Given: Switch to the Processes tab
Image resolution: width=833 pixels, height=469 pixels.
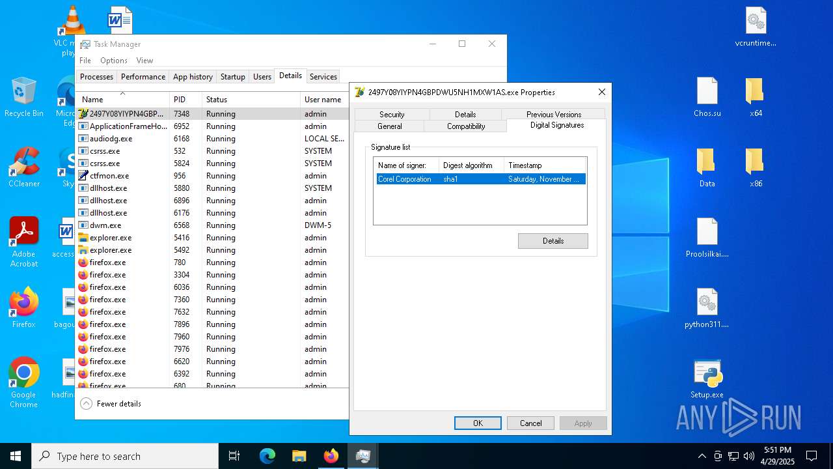Looking at the screenshot, I should pos(96,77).
